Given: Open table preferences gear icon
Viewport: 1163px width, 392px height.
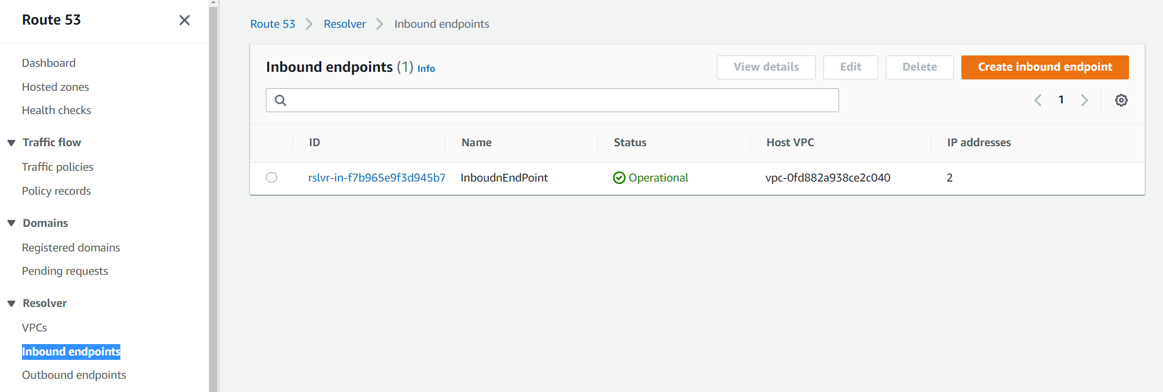Looking at the screenshot, I should click(1121, 100).
